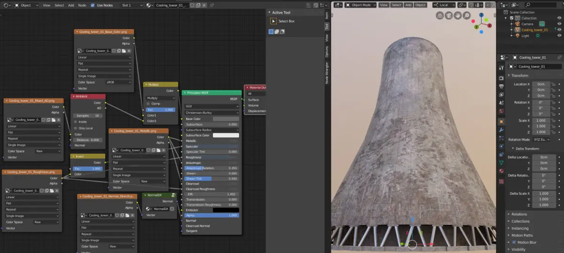Expand the Relations panel
This screenshot has height=253, width=564.
point(519,214)
